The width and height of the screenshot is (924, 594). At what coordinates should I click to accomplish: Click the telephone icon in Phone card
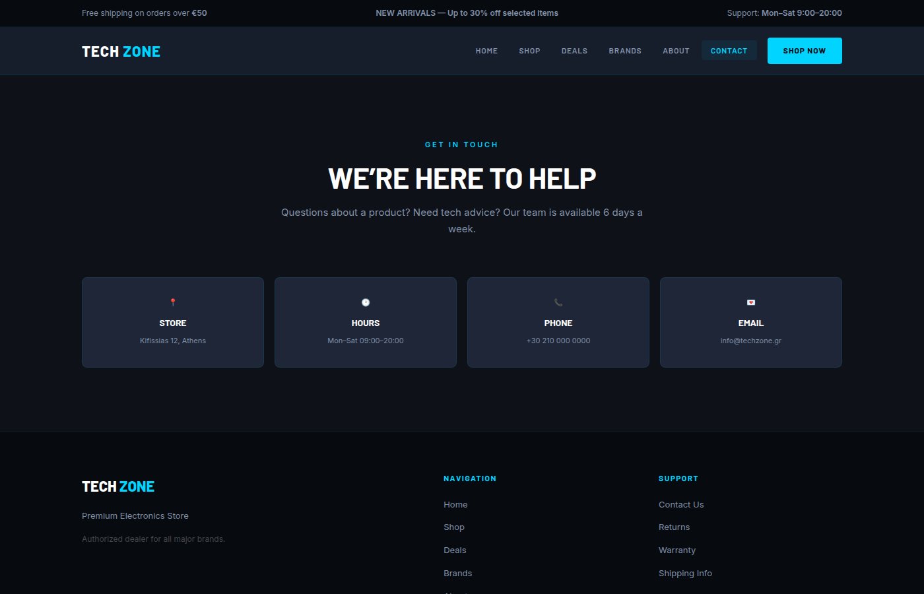[558, 302]
